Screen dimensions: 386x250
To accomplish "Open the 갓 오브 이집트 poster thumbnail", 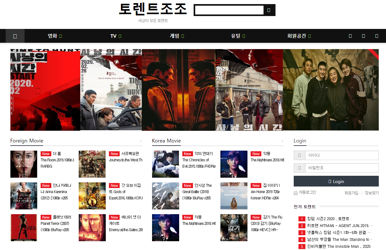I will (92, 196).
